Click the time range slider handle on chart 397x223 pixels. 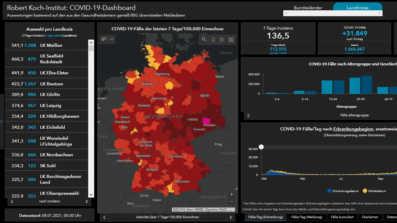pos(262,147)
